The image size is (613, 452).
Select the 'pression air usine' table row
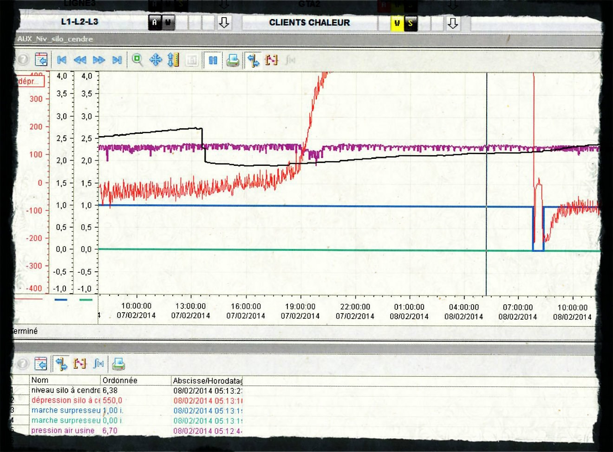pyautogui.click(x=63, y=431)
